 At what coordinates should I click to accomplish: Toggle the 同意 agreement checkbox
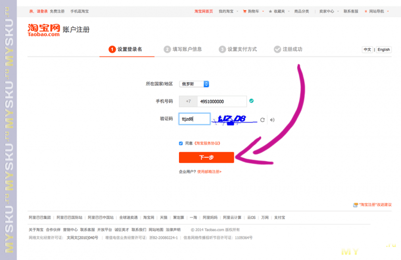click(181, 143)
